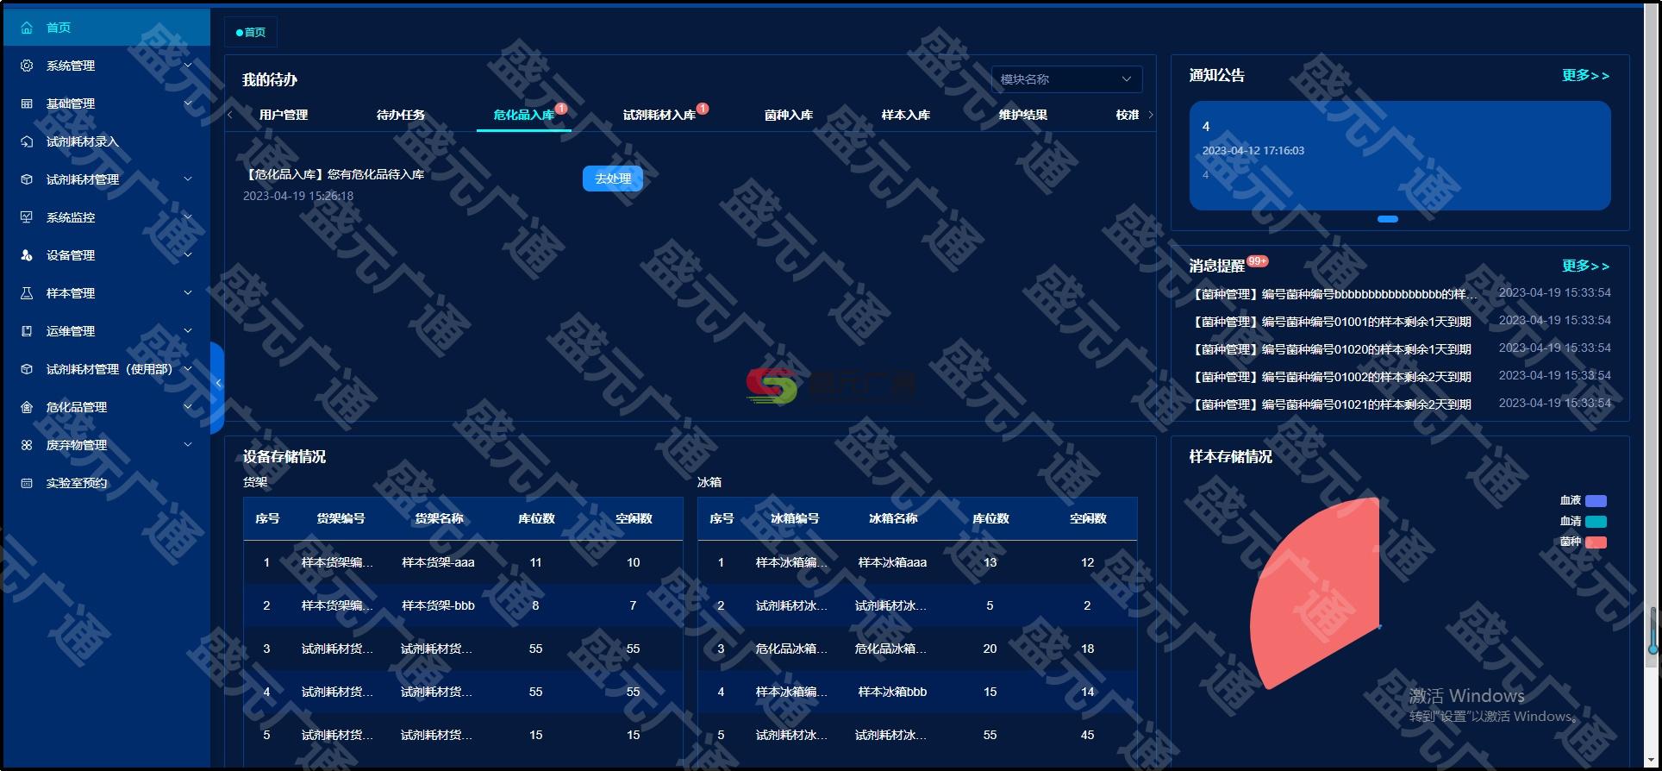1662x771 pixels.
Task: Expand the 基础管理 menu chevron
Action: coord(188,103)
